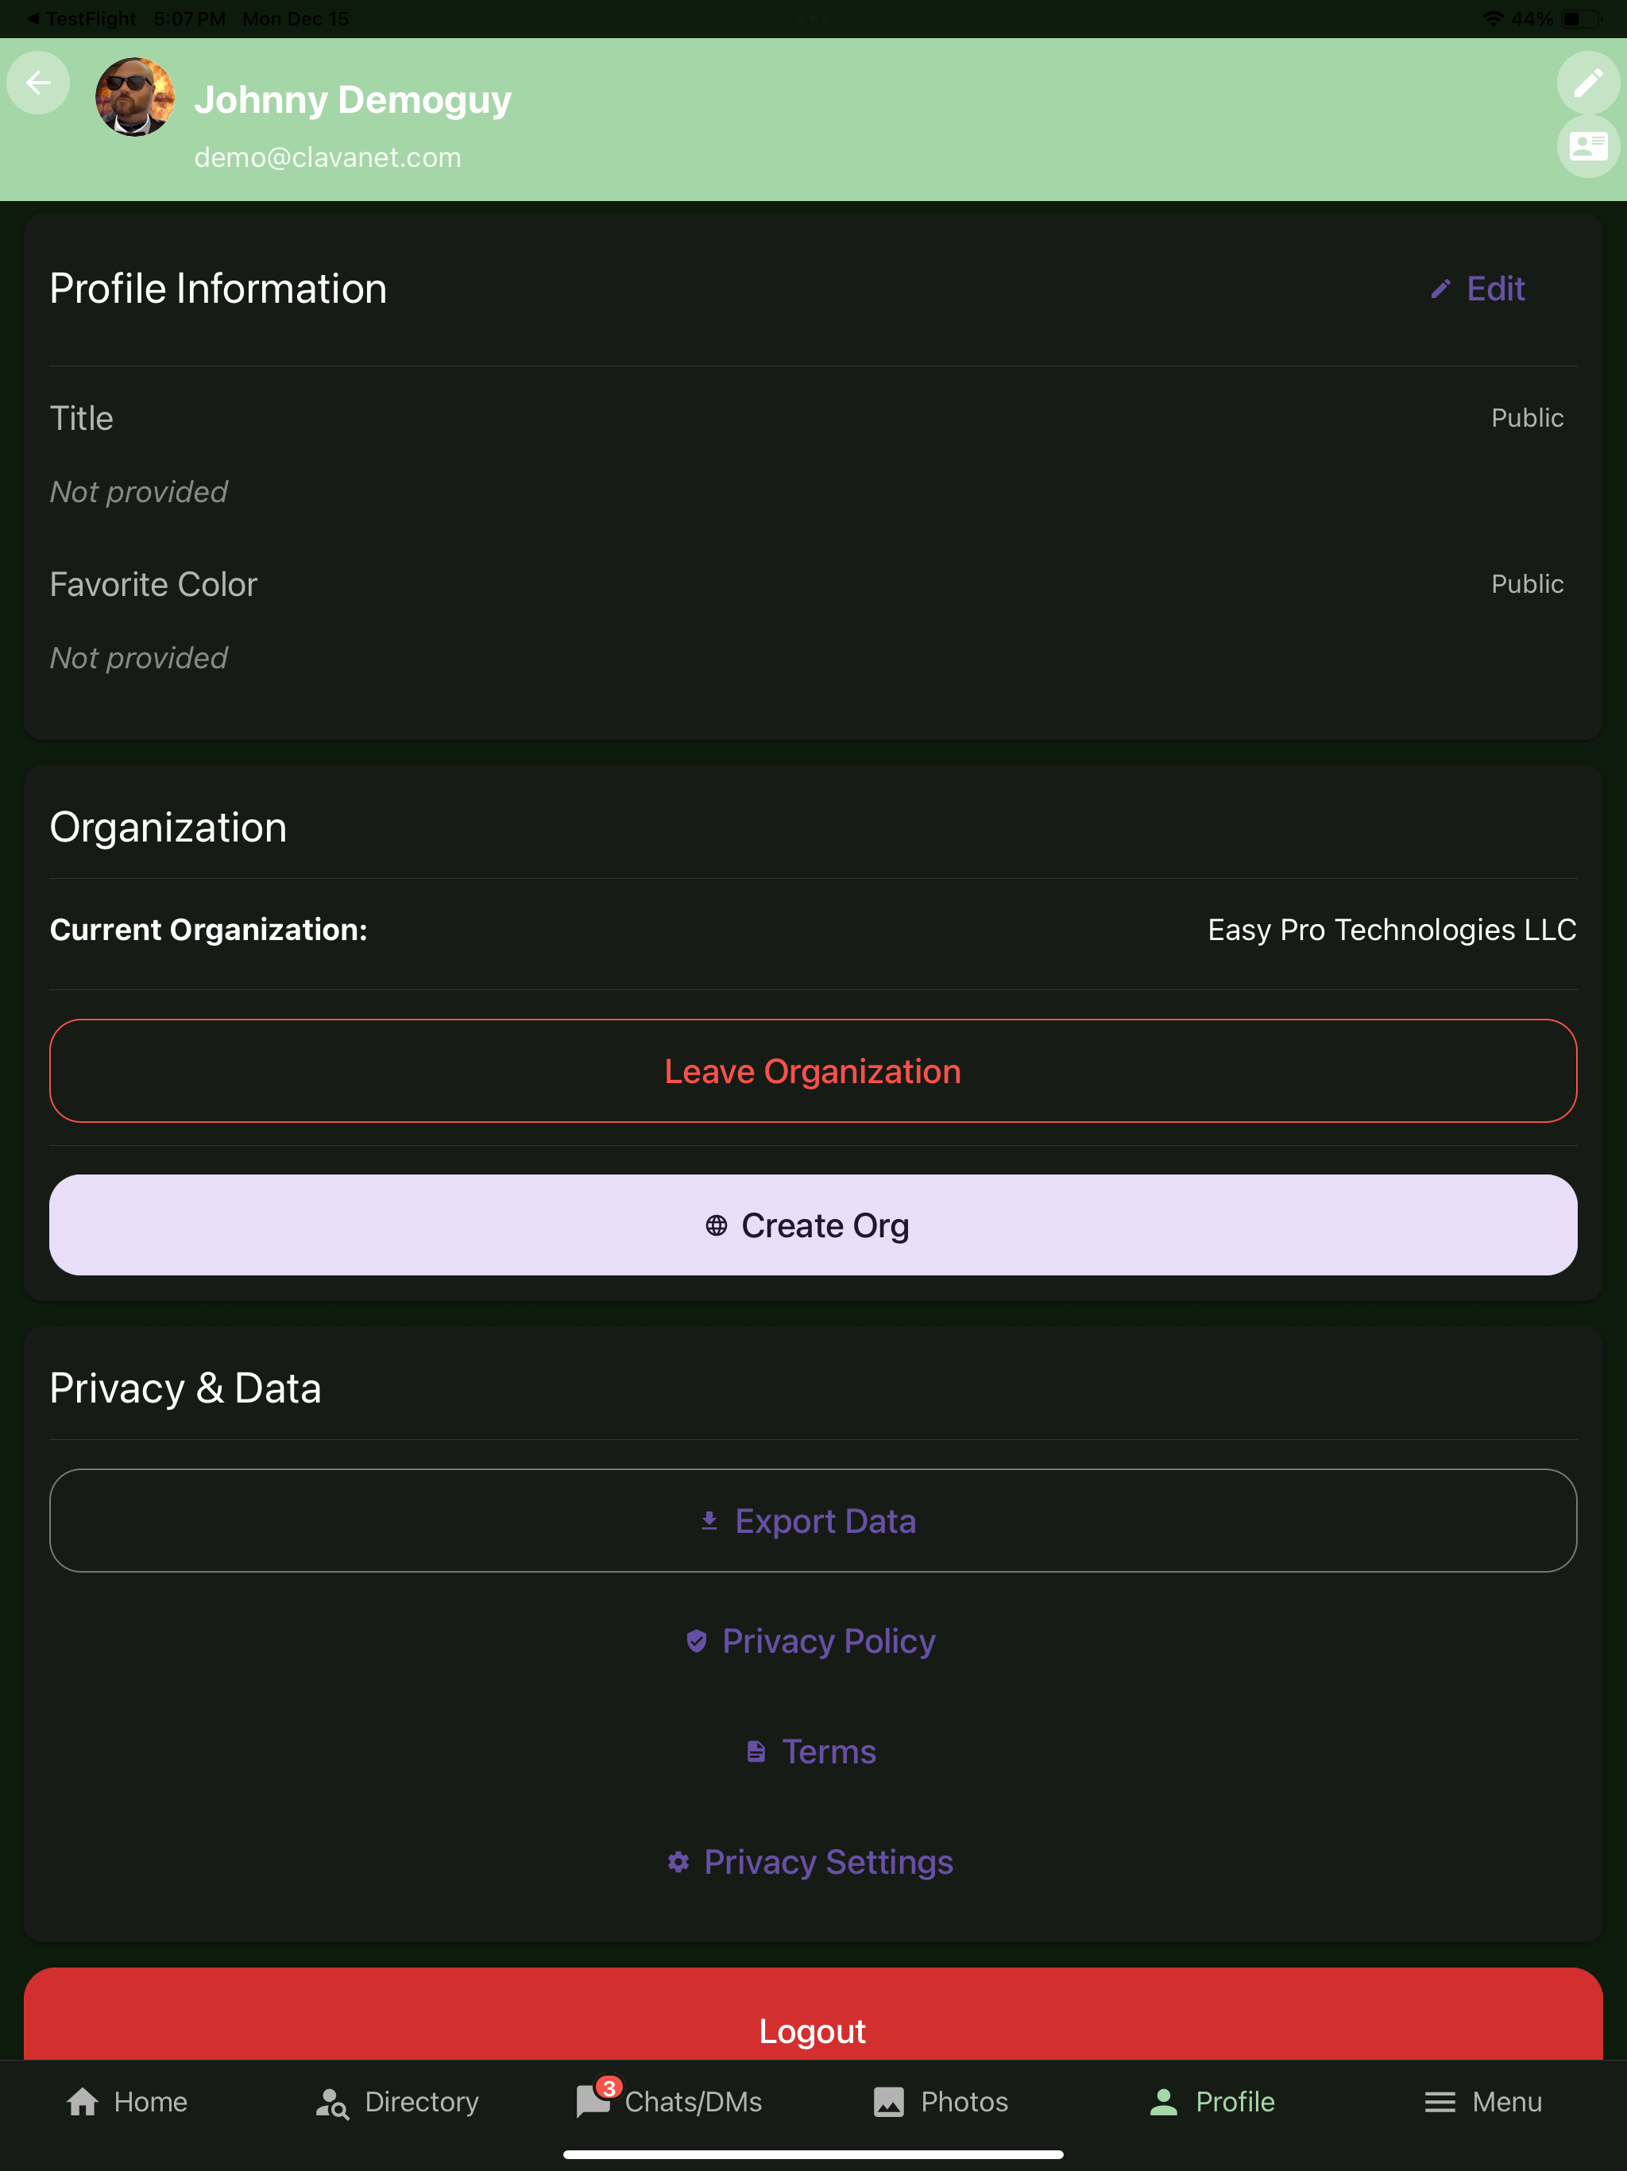This screenshot has width=1627, height=2171.
Task: Open Chats/DMs chat bubble icon
Action: click(593, 2101)
